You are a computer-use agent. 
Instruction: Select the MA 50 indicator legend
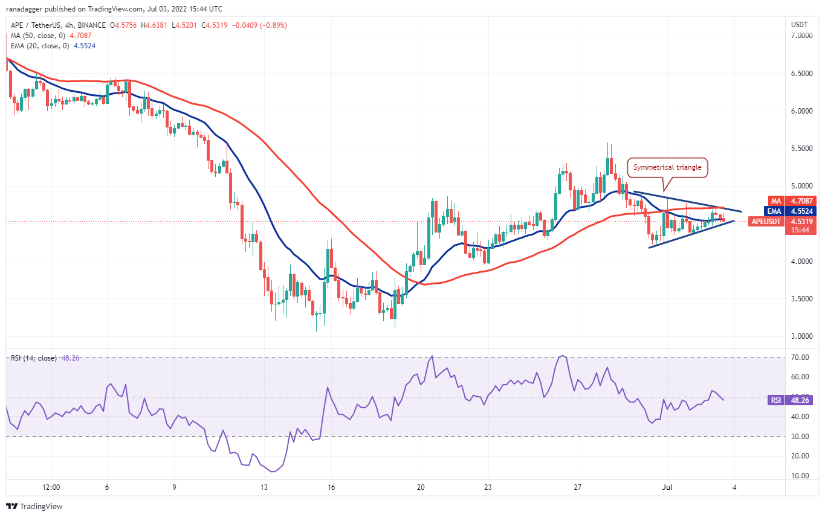click(x=39, y=36)
